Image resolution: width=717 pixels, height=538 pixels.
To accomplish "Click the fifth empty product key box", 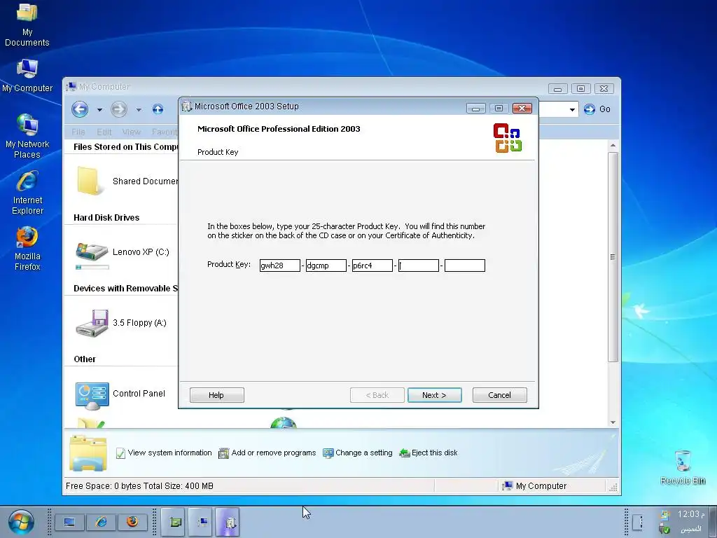I will pyautogui.click(x=465, y=265).
